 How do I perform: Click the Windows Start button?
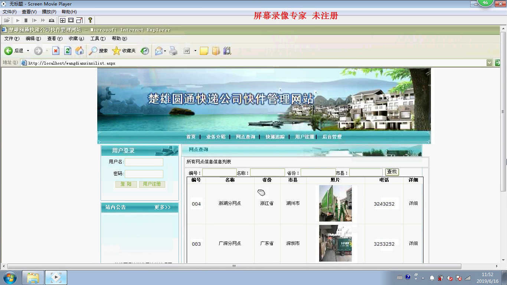[10, 277]
